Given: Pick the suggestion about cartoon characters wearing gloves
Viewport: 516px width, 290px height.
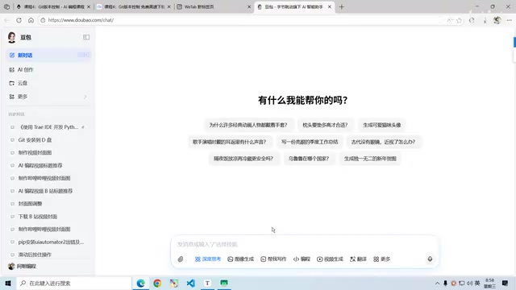Looking at the screenshot, I should 248,125.
